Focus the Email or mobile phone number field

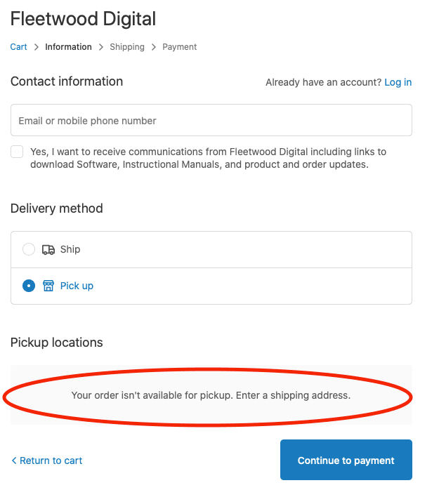pyautogui.click(x=211, y=121)
